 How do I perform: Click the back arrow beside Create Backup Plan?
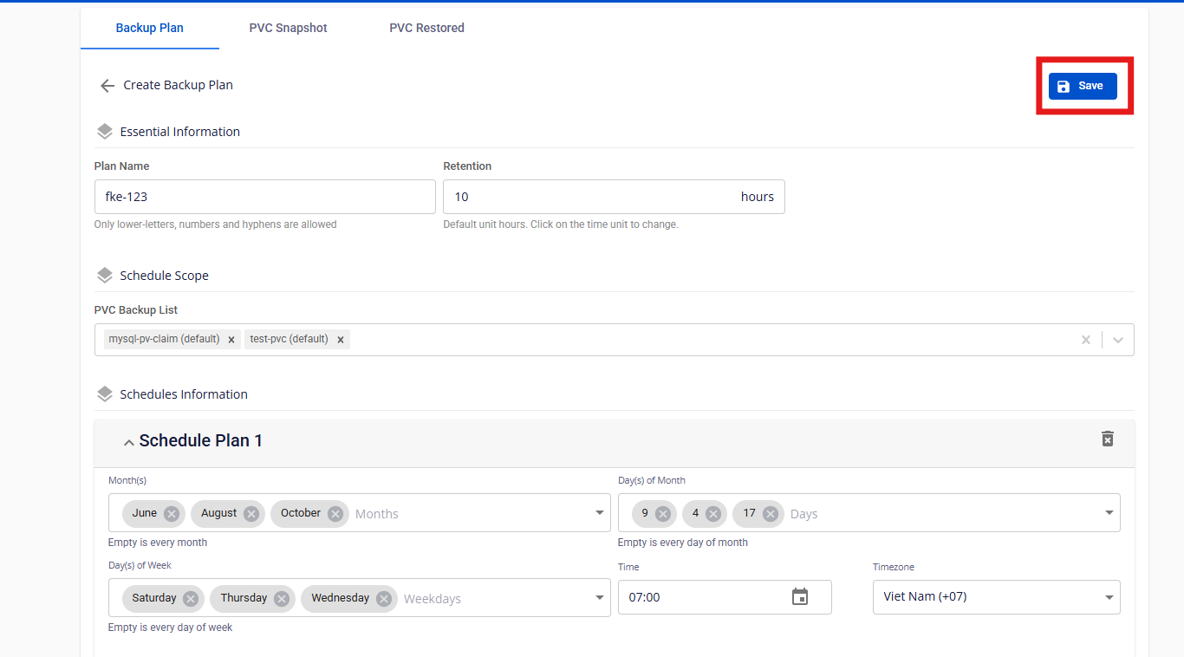click(x=107, y=86)
